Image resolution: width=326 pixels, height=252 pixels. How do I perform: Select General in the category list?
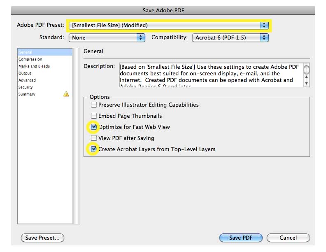point(45,52)
